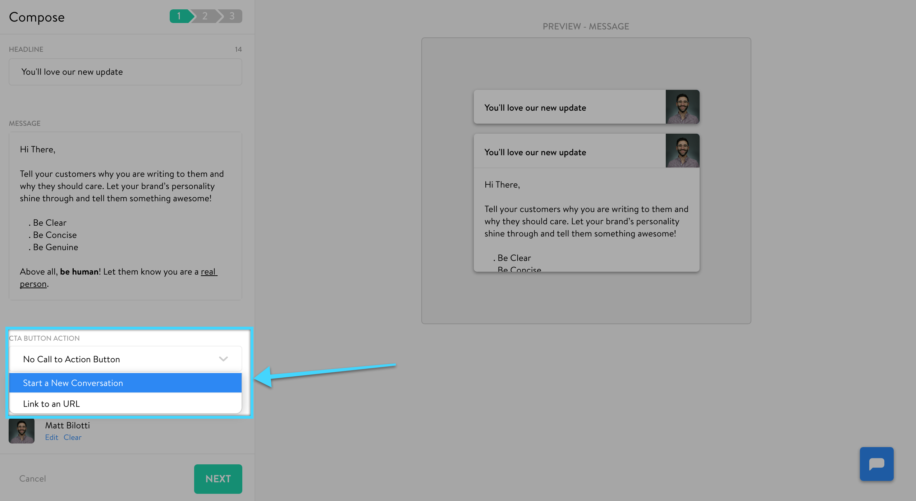This screenshot has height=501, width=916.
Task: Click step 2 progress indicator
Action: click(x=205, y=16)
